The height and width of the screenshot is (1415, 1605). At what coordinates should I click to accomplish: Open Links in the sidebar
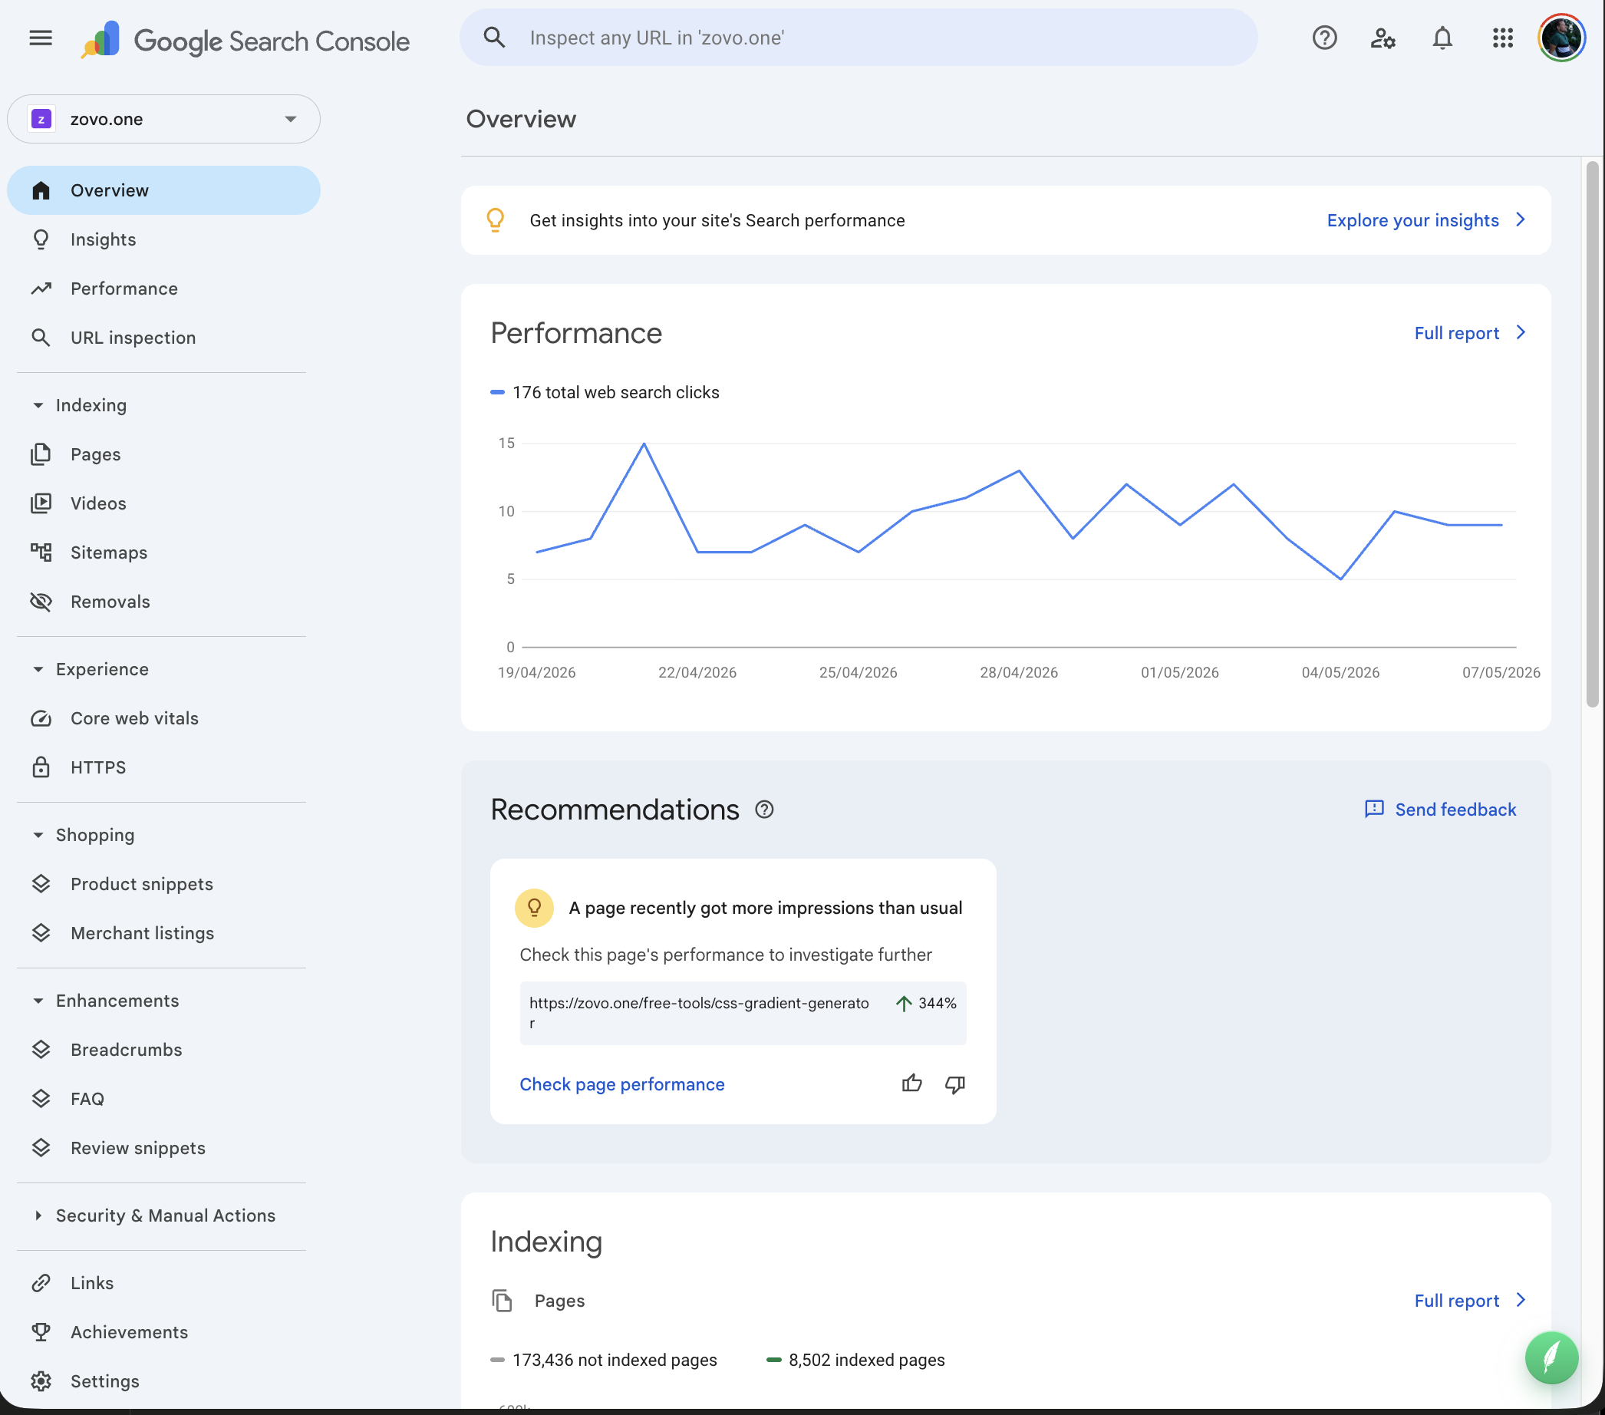point(163,1283)
